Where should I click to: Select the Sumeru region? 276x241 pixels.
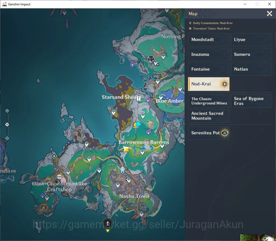click(251, 54)
